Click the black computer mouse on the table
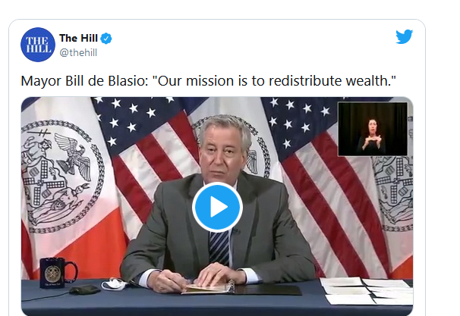Screen dimensions: 460x316 point(84,290)
